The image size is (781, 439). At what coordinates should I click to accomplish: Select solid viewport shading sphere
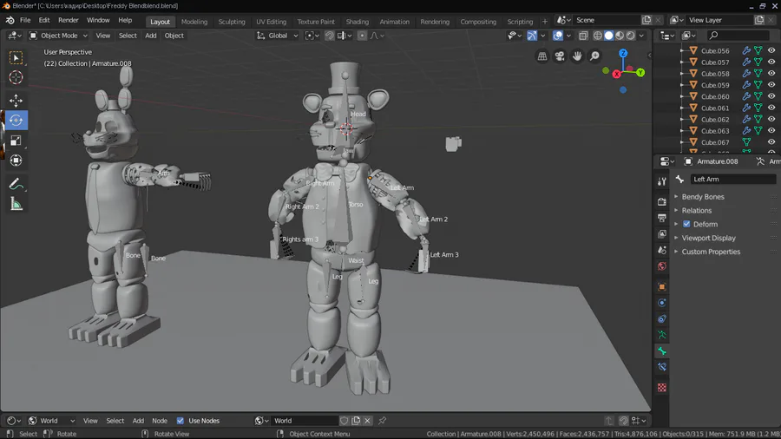pyautogui.click(x=608, y=36)
